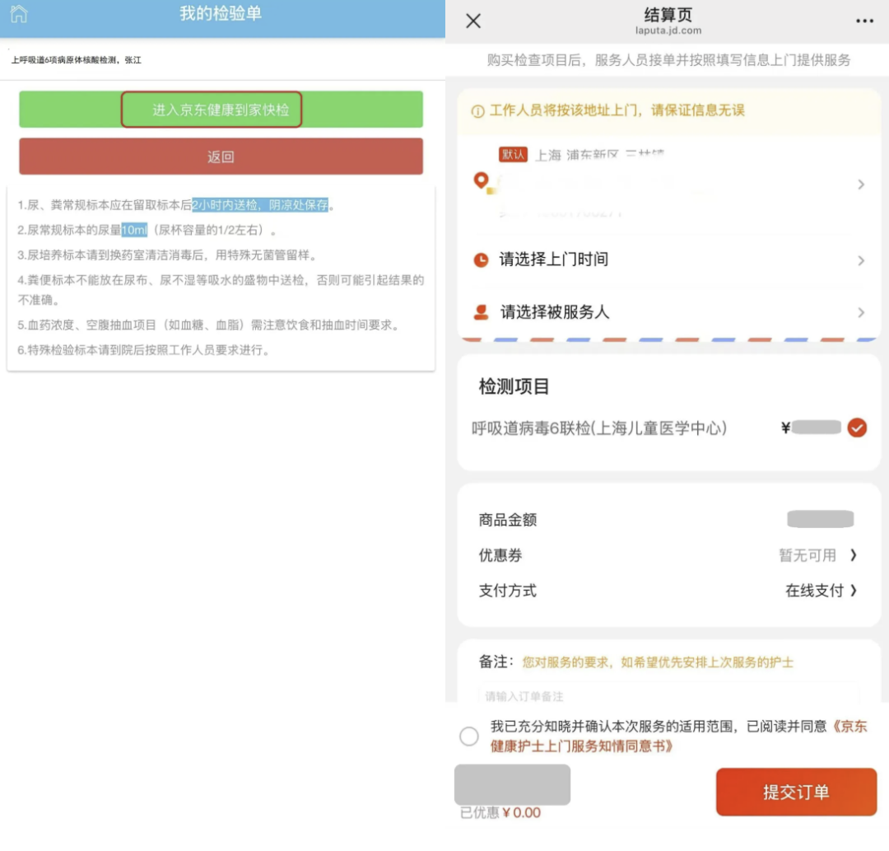Expand the default address chevron
The height and width of the screenshot is (851, 889).
[861, 185]
